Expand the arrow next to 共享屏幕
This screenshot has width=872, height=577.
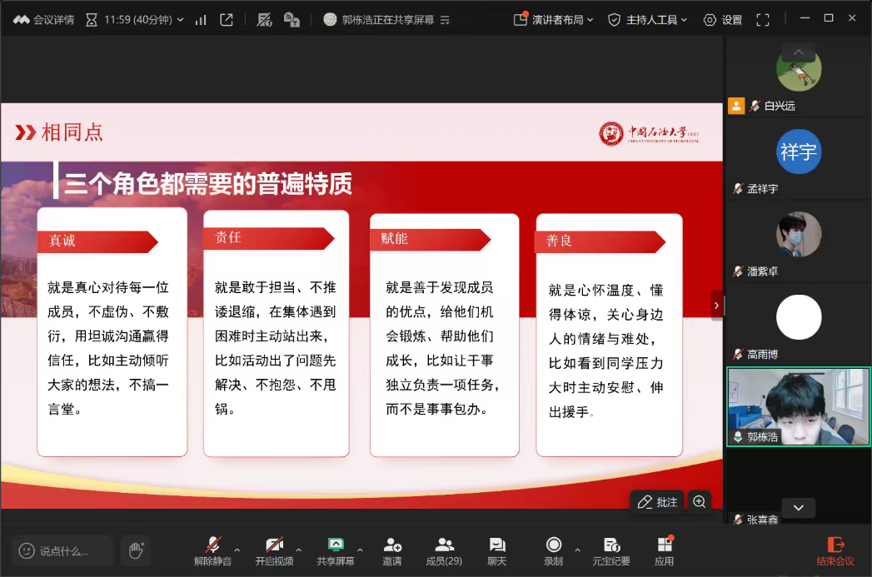[360, 550]
